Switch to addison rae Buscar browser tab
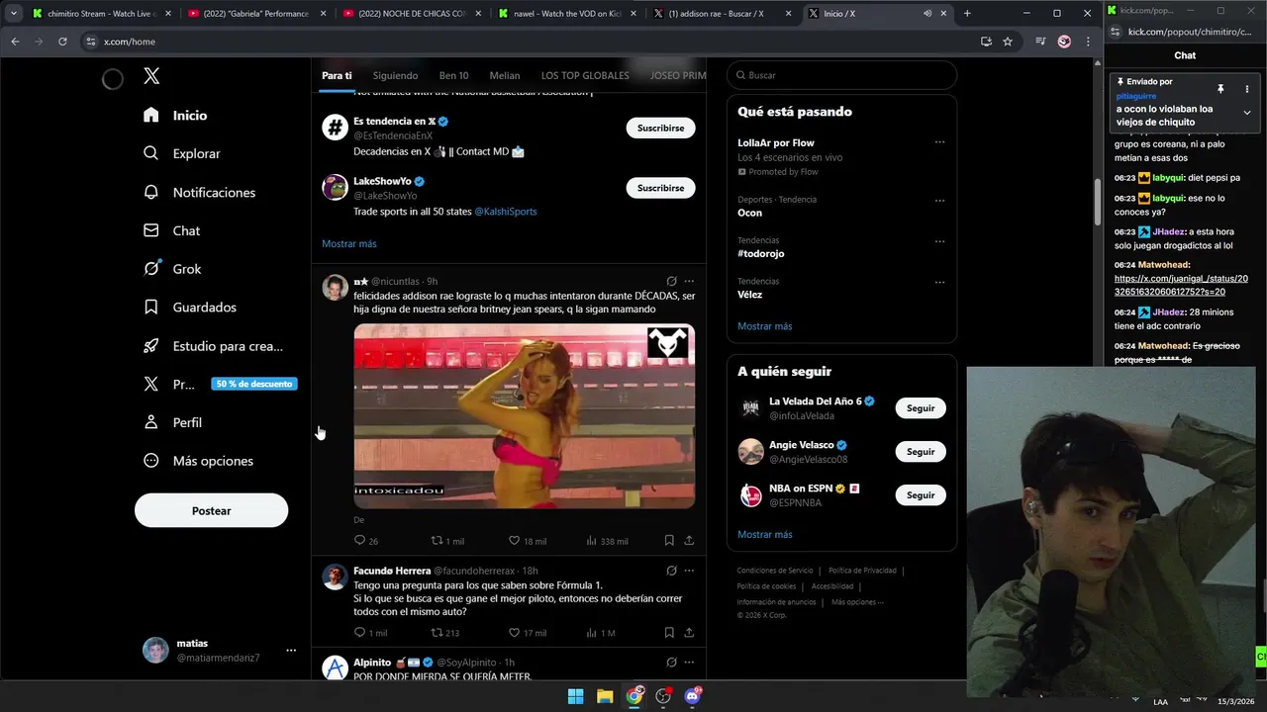This screenshot has height=712, width=1267. tap(723, 14)
